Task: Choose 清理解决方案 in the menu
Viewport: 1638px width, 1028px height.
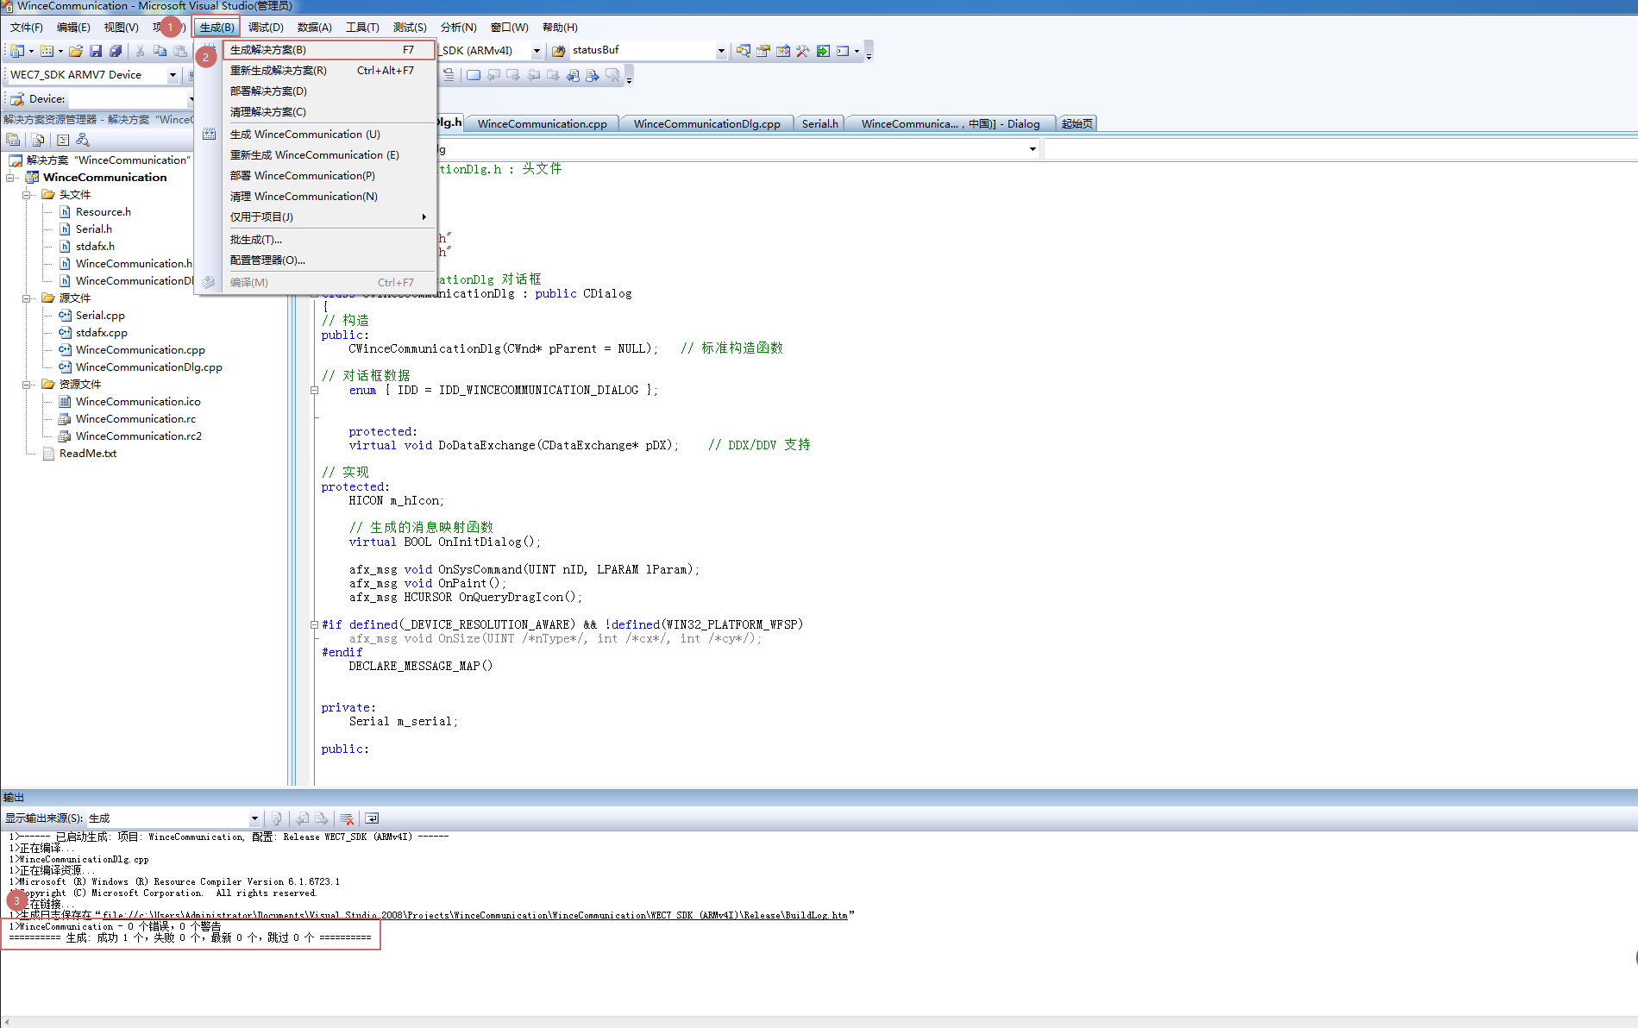Action: coord(267,112)
